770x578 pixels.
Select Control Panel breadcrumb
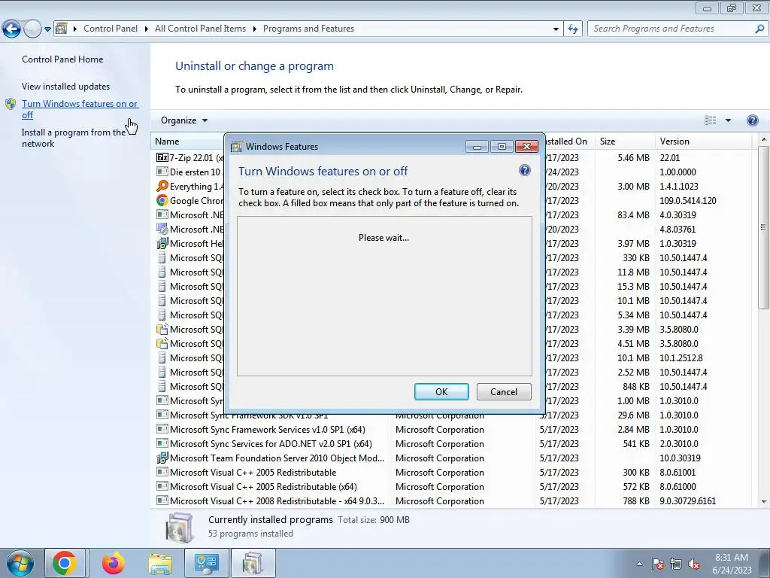[x=111, y=29]
